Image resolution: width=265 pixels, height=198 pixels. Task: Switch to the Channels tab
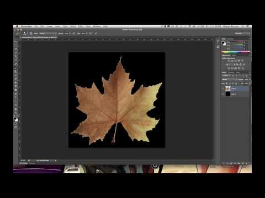click(x=231, y=73)
